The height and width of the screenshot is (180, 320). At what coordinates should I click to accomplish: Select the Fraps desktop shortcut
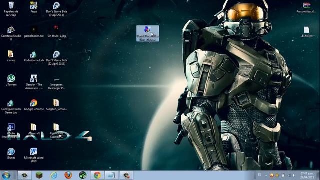[34, 8]
